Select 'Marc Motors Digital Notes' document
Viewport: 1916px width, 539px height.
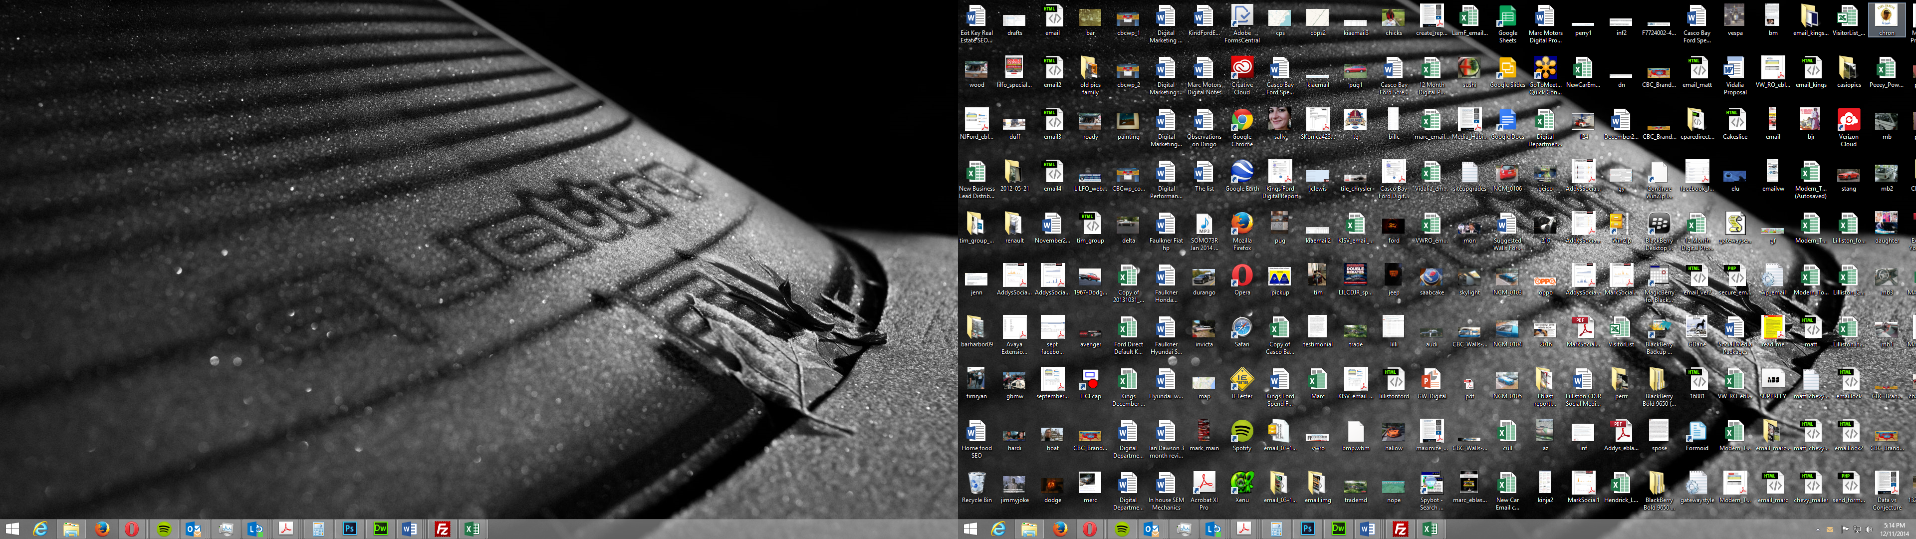point(1203,76)
